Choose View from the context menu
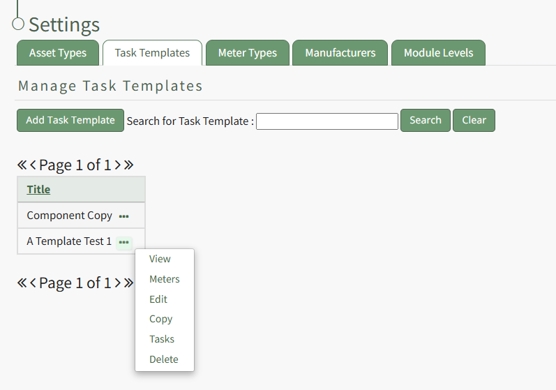The image size is (556, 390). point(160,259)
